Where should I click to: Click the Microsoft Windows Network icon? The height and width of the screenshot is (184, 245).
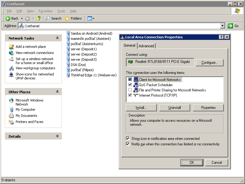[11, 101]
